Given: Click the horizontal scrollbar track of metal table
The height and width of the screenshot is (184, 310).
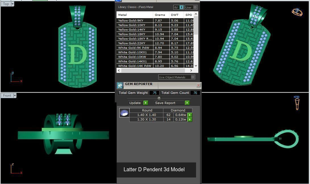Looking at the screenshot, I should [x=155, y=70].
